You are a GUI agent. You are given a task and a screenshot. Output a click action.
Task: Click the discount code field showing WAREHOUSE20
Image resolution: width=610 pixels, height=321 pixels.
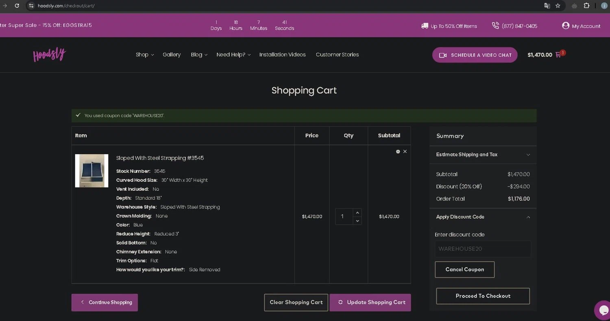pos(483,249)
